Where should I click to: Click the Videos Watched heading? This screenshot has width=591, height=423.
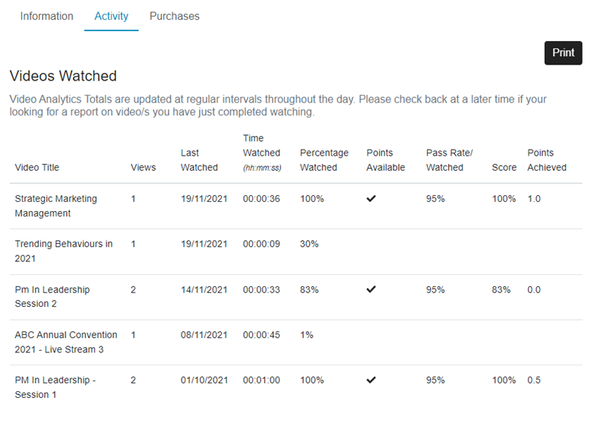pyautogui.click(x=63, y=76)
